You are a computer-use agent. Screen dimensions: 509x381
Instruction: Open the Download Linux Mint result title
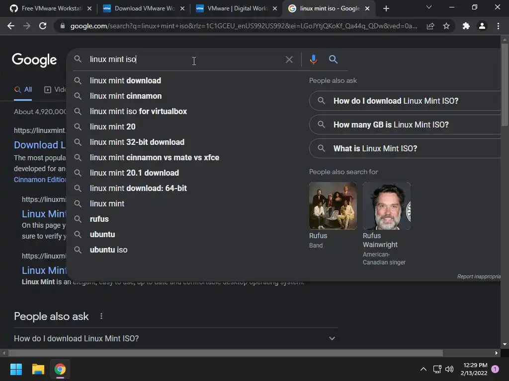coord(40,145)
